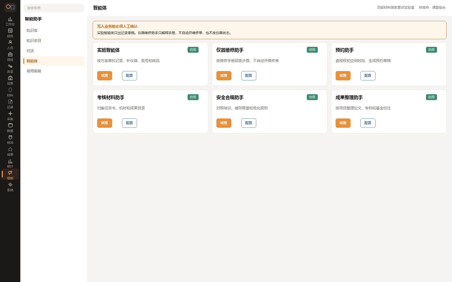Open the 采集 sidebar icon
This screenshot has height=282, width=452.
coord(10,116)
